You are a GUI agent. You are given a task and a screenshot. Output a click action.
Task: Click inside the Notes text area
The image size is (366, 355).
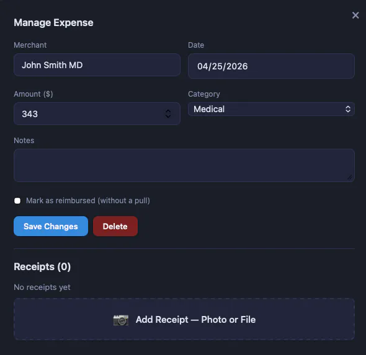(184, 165)
